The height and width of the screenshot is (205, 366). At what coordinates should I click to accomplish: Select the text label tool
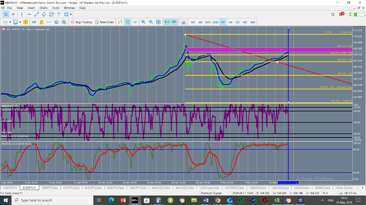click(x=59, y=14)
